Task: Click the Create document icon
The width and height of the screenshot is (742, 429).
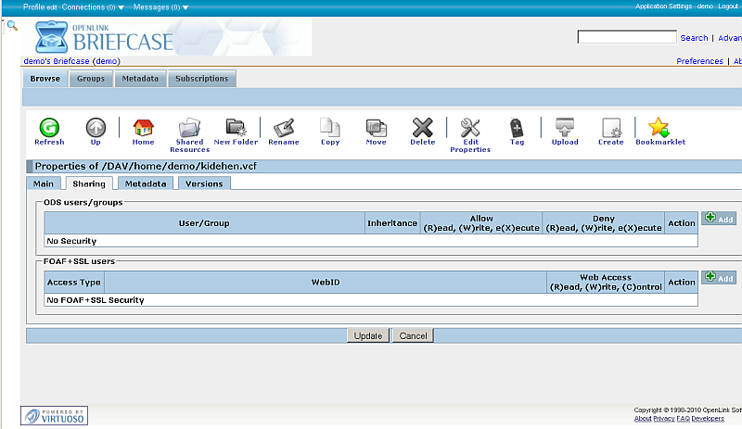Action: [x=611, y=127]
